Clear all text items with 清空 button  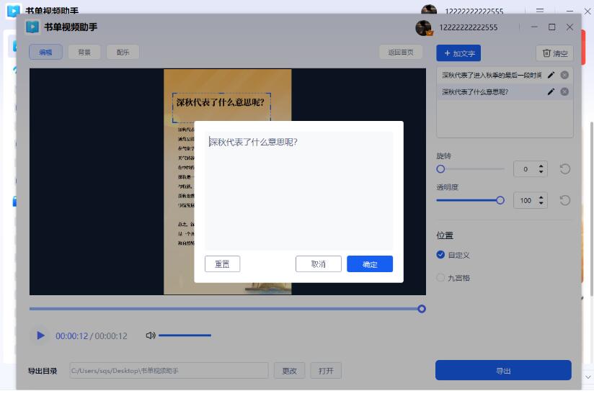[x=554, y=53]
